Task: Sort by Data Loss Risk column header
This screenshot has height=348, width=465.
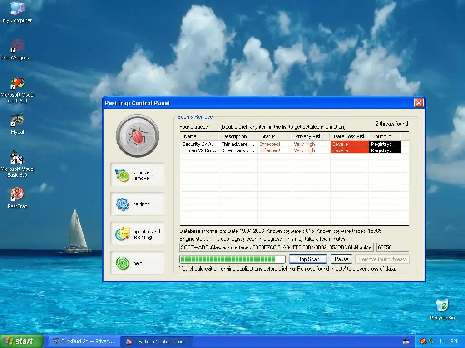Action: (349, 136)
